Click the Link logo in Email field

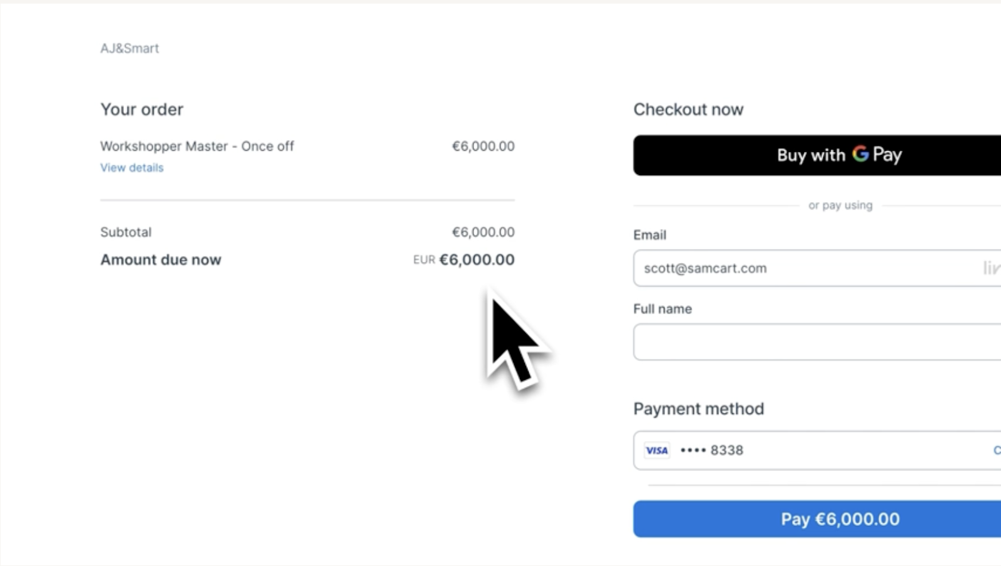[992, 268]
